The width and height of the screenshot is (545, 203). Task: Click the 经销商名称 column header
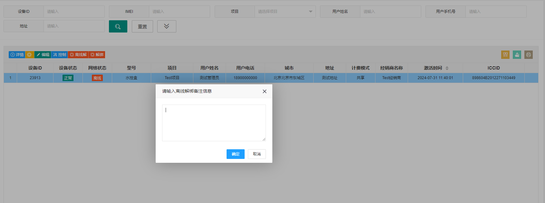392,68
